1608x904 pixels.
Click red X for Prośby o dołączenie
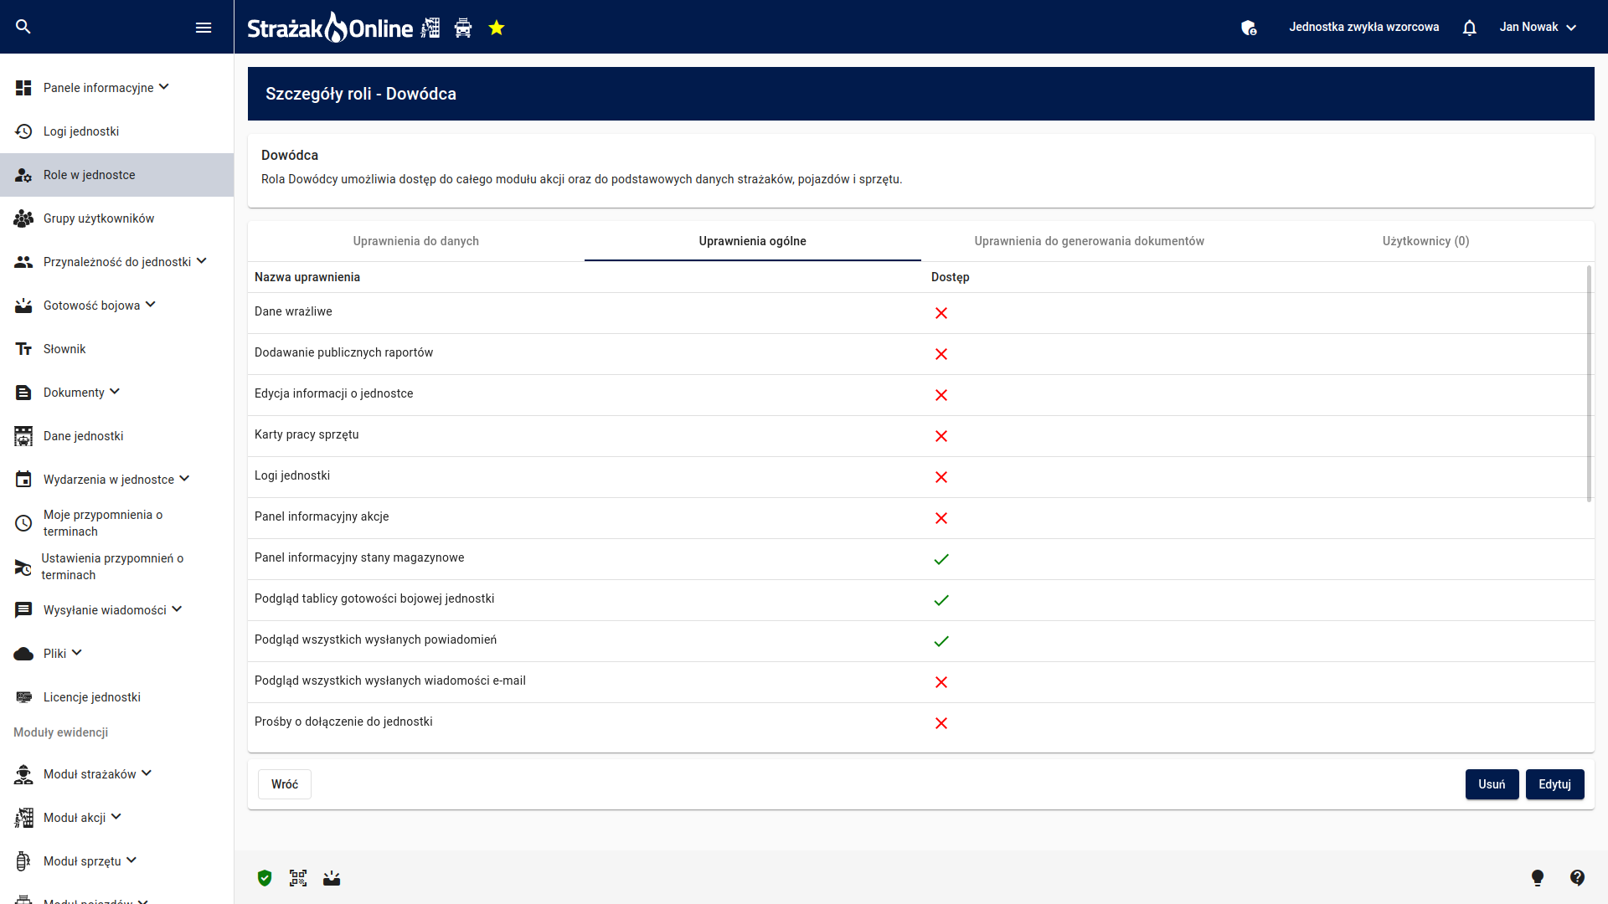click(x=941, y=723)
